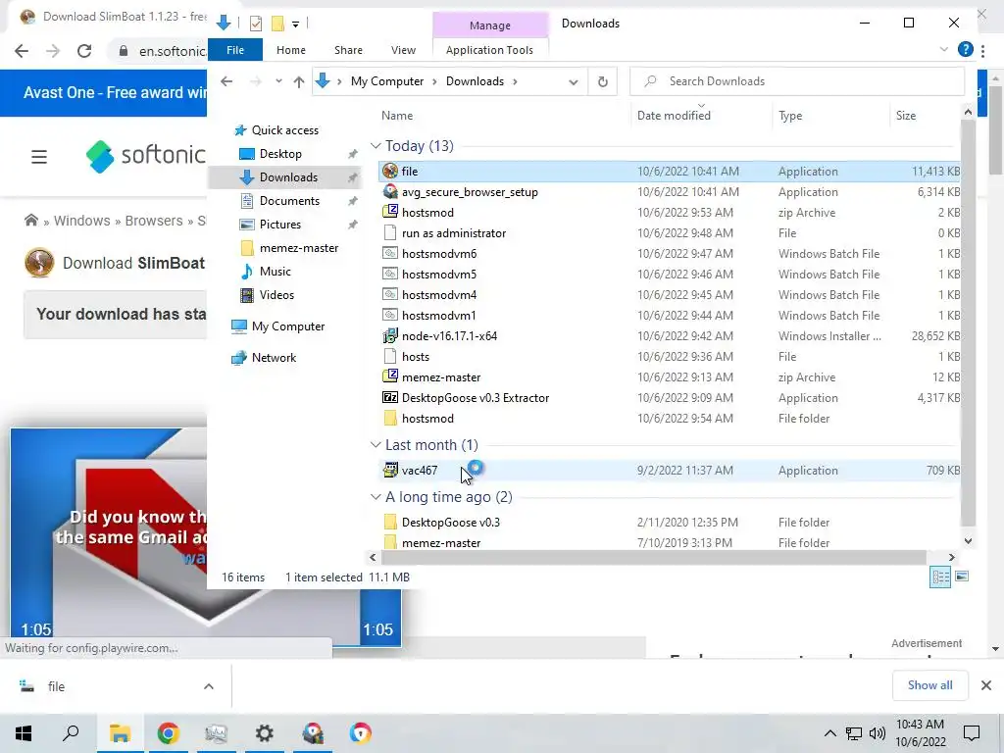
Task: Open Windows Start menu
Action: [24, 733]
